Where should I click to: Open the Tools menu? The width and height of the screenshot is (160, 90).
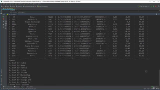click(x=28, y=4)
